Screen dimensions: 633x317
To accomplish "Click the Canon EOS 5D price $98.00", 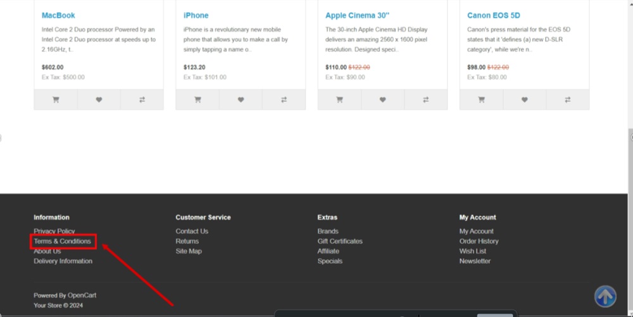I will [477, 67].
